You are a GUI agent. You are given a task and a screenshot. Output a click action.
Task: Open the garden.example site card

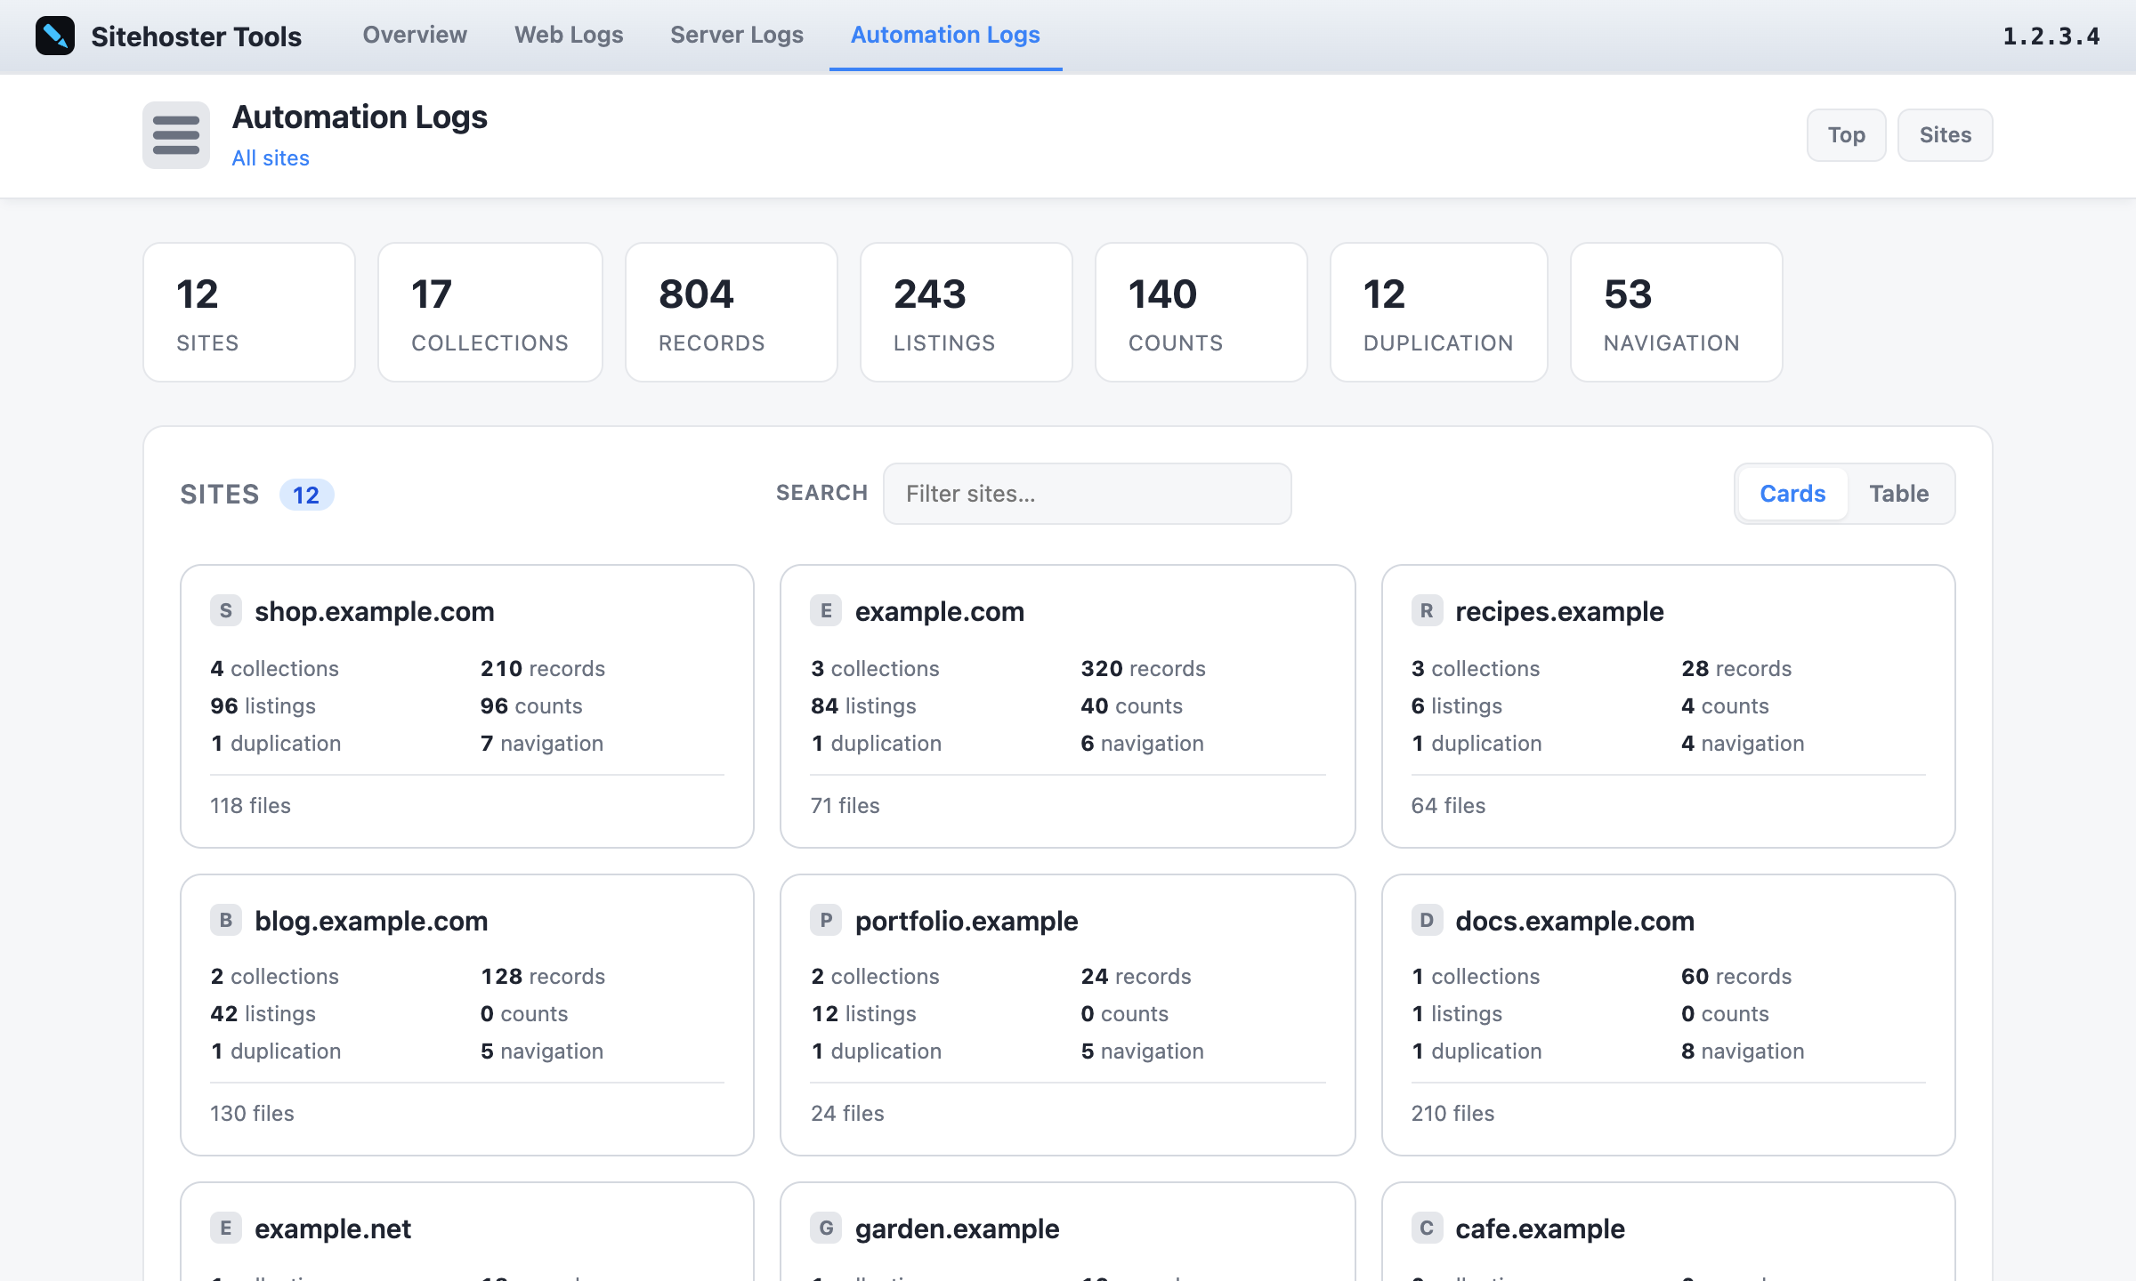pyautogui.click(x=1068, y=1232)
